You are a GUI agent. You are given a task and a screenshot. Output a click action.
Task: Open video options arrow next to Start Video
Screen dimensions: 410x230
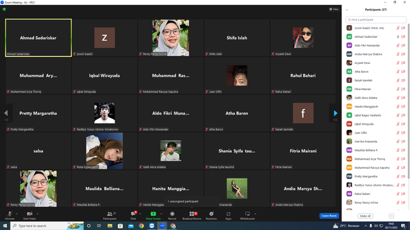tap(37, 214)
